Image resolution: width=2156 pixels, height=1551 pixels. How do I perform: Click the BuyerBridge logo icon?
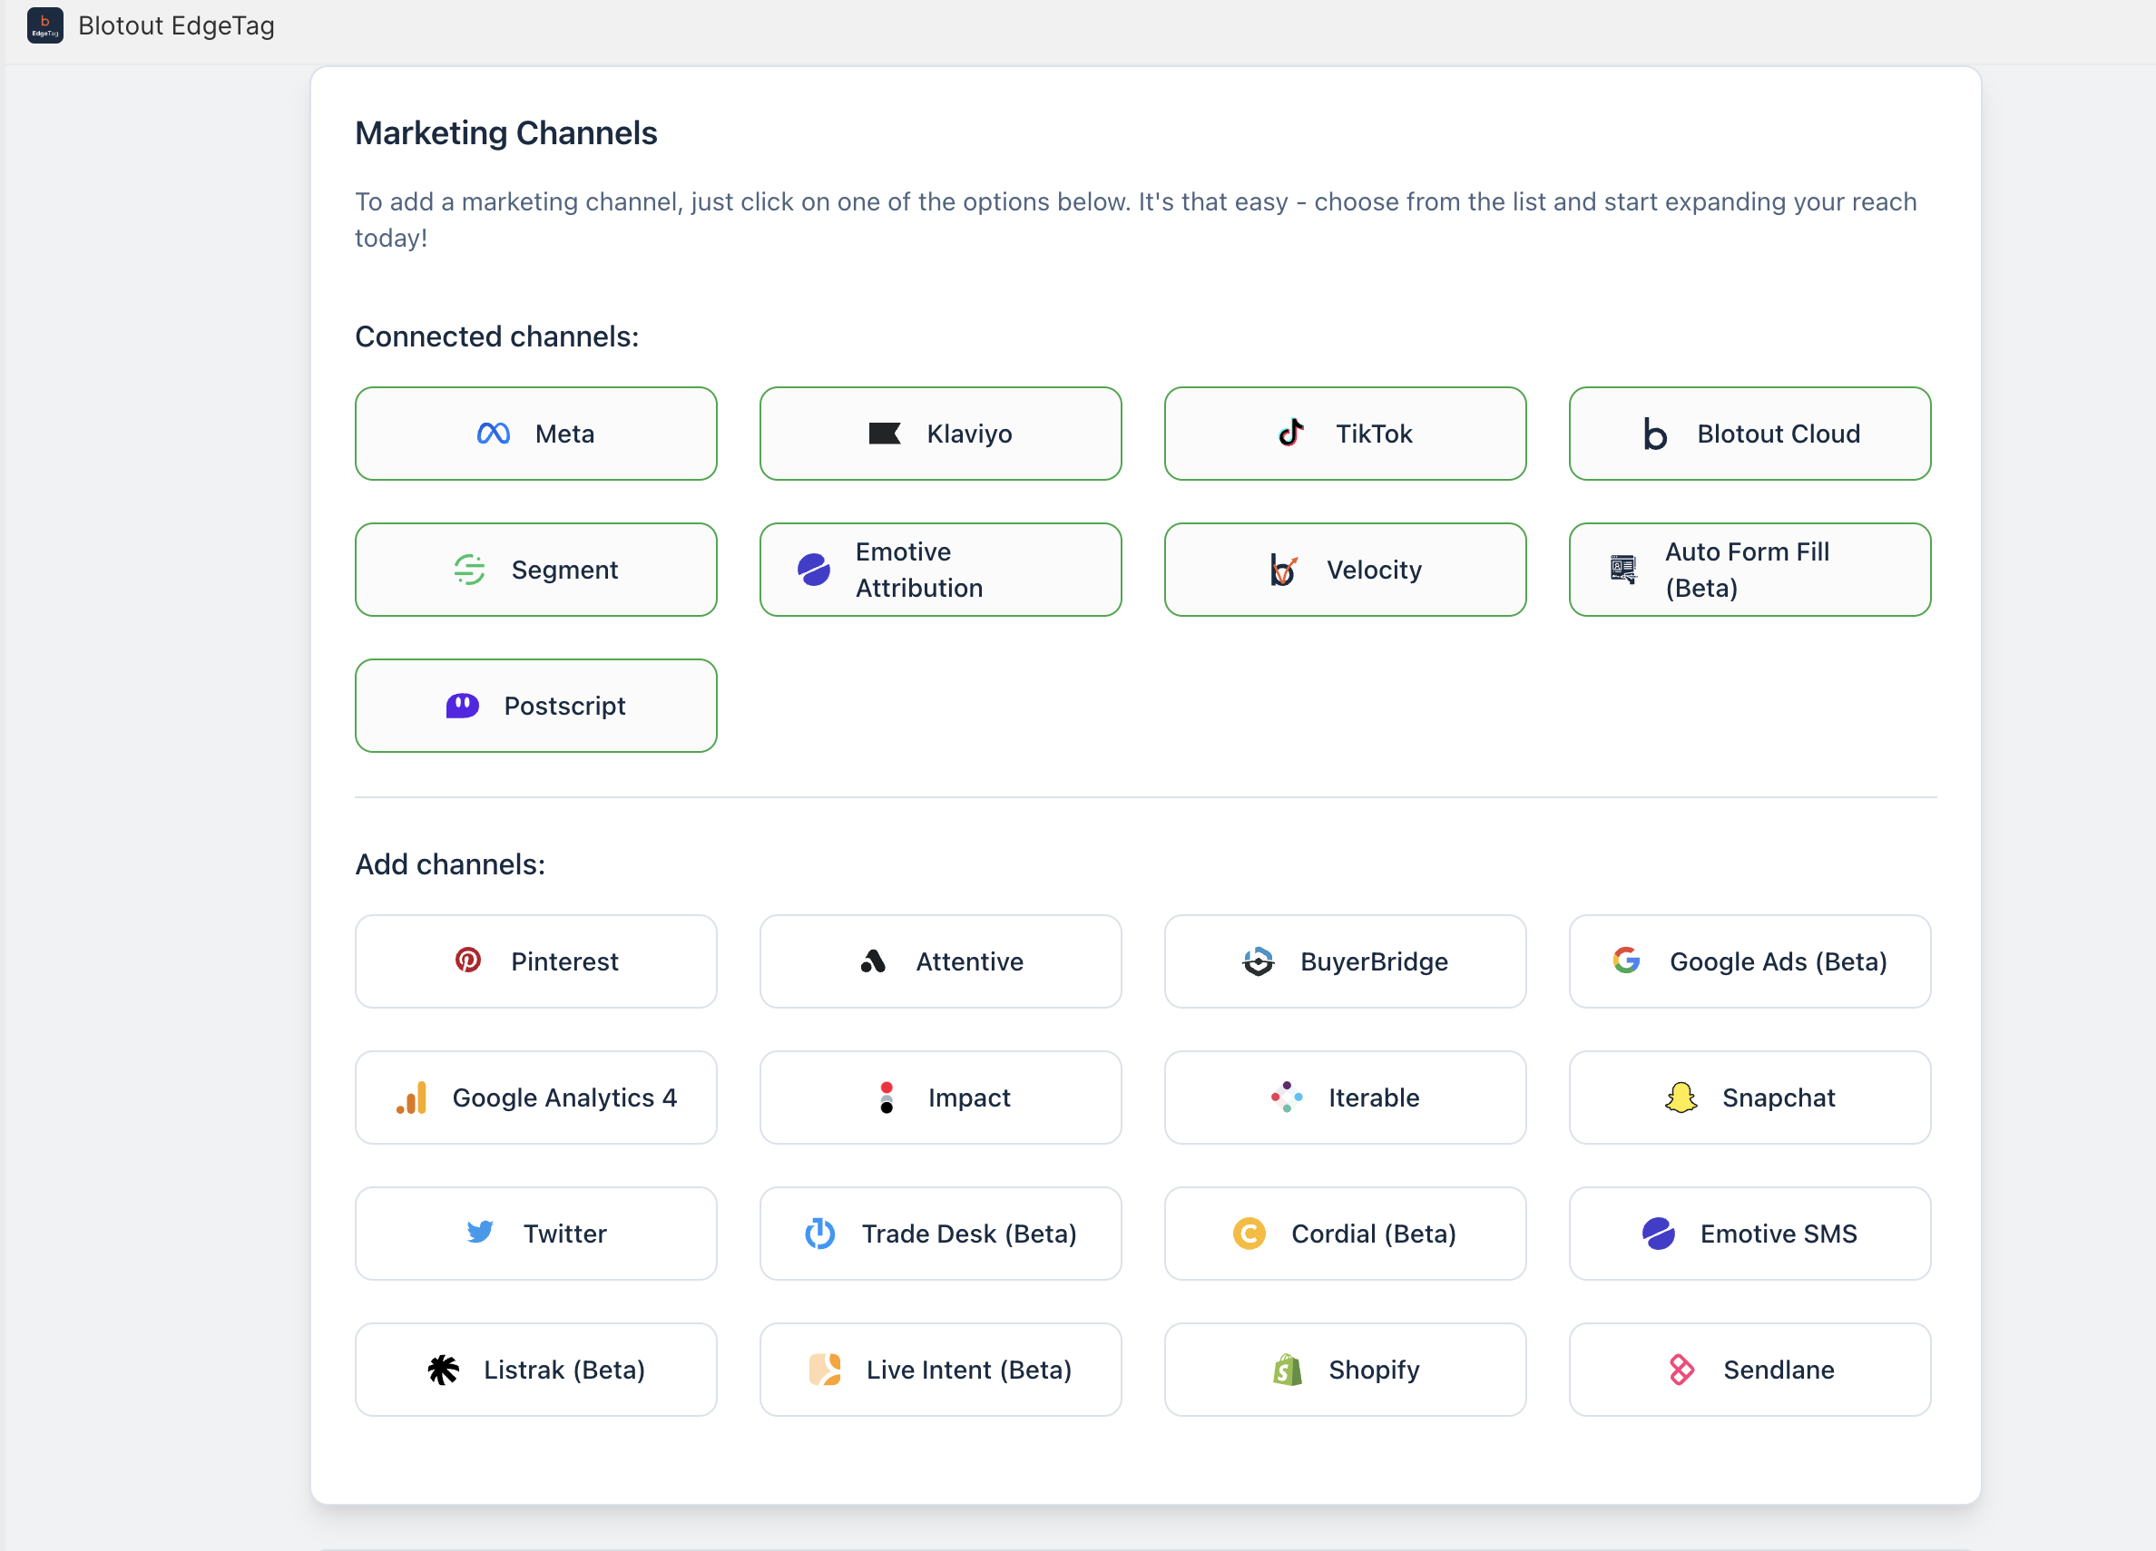tap(1258, 961)
